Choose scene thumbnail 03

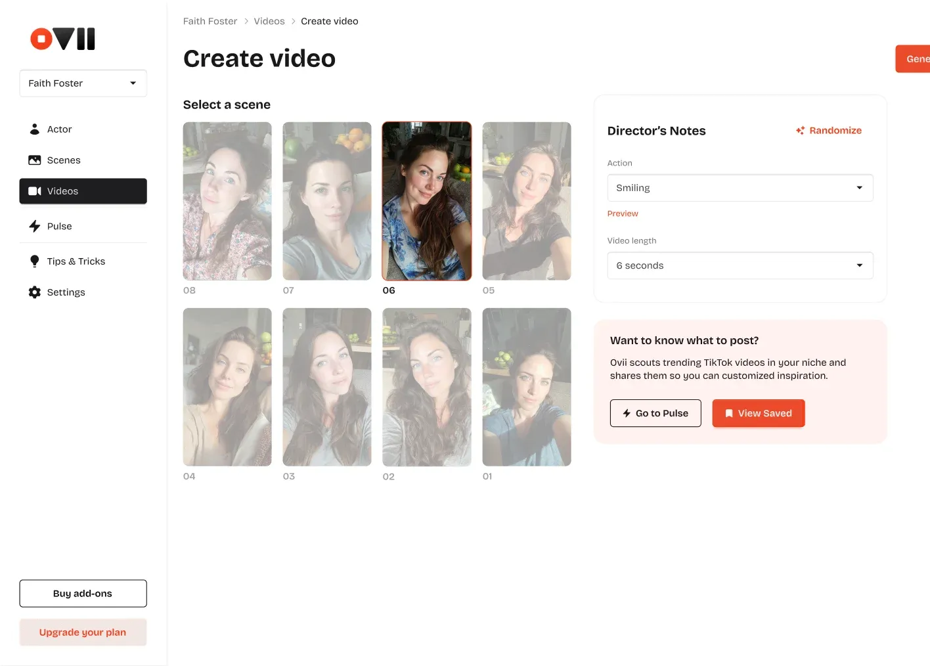[x=327, y=387]
